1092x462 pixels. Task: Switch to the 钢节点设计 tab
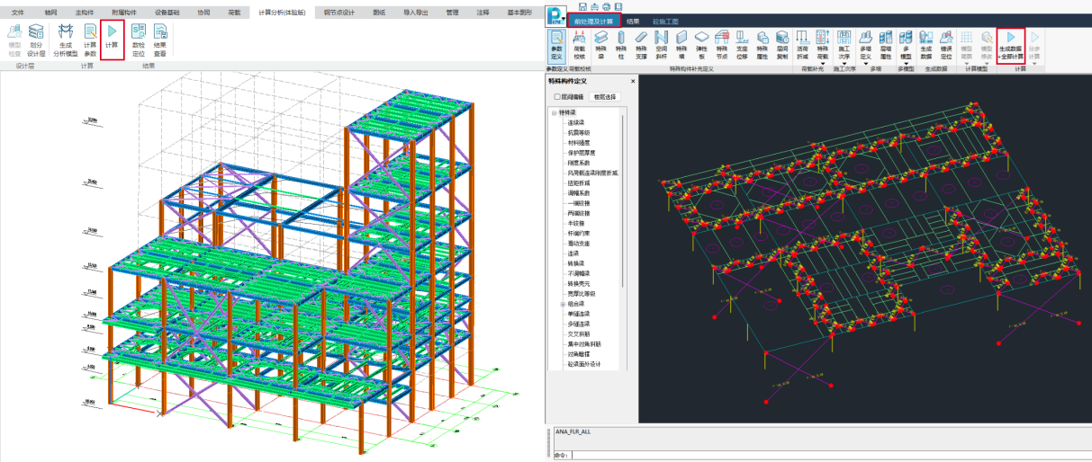click(338, 13)
